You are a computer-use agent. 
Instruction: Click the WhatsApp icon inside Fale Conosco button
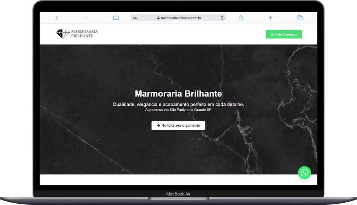272,34
